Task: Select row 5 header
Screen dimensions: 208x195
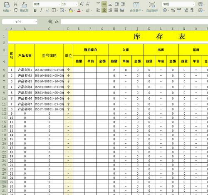Action: click(4, 70)
